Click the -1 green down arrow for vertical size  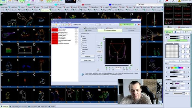(x=101, y=60)
